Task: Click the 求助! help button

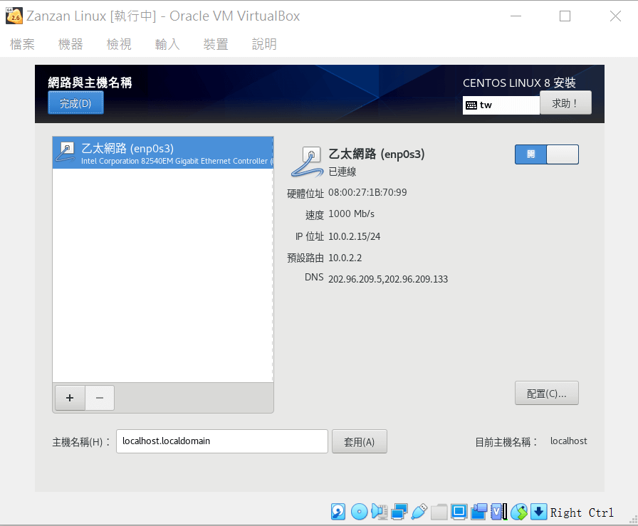Action: point(565,103)
